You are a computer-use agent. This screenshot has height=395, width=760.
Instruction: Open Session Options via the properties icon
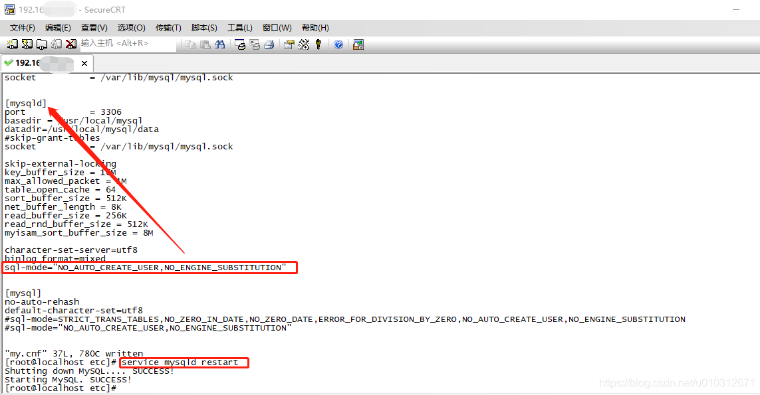coord(289,44)
